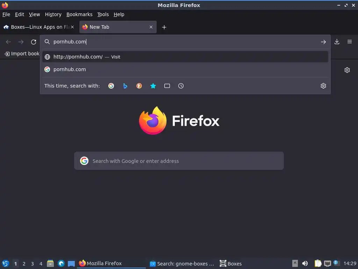
Task: Click the go arrow in the address bar
Action: (x=323, y=42)
